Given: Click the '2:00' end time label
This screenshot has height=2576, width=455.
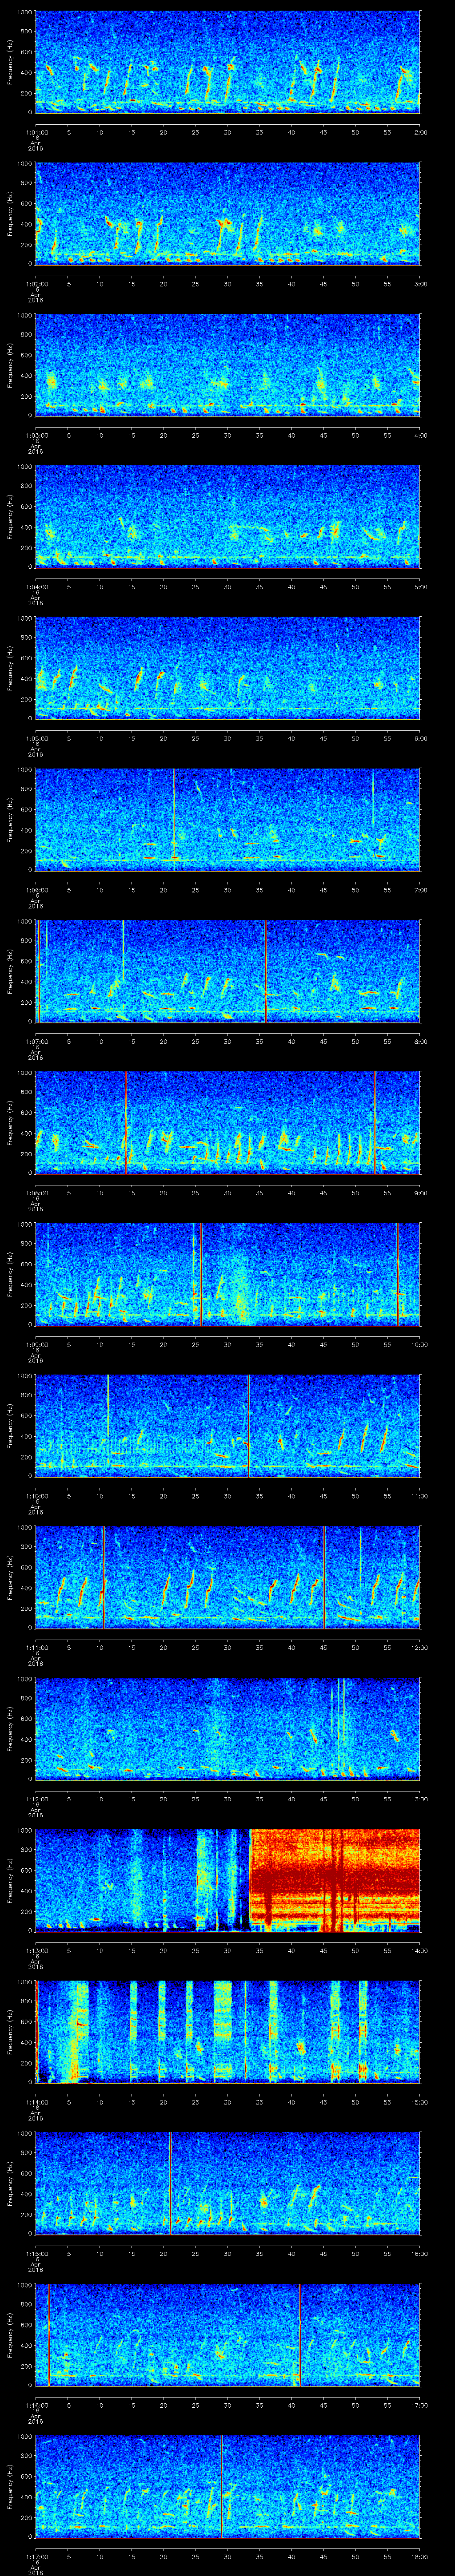Looking at the screenshot, I should click(x=420, y=132).
